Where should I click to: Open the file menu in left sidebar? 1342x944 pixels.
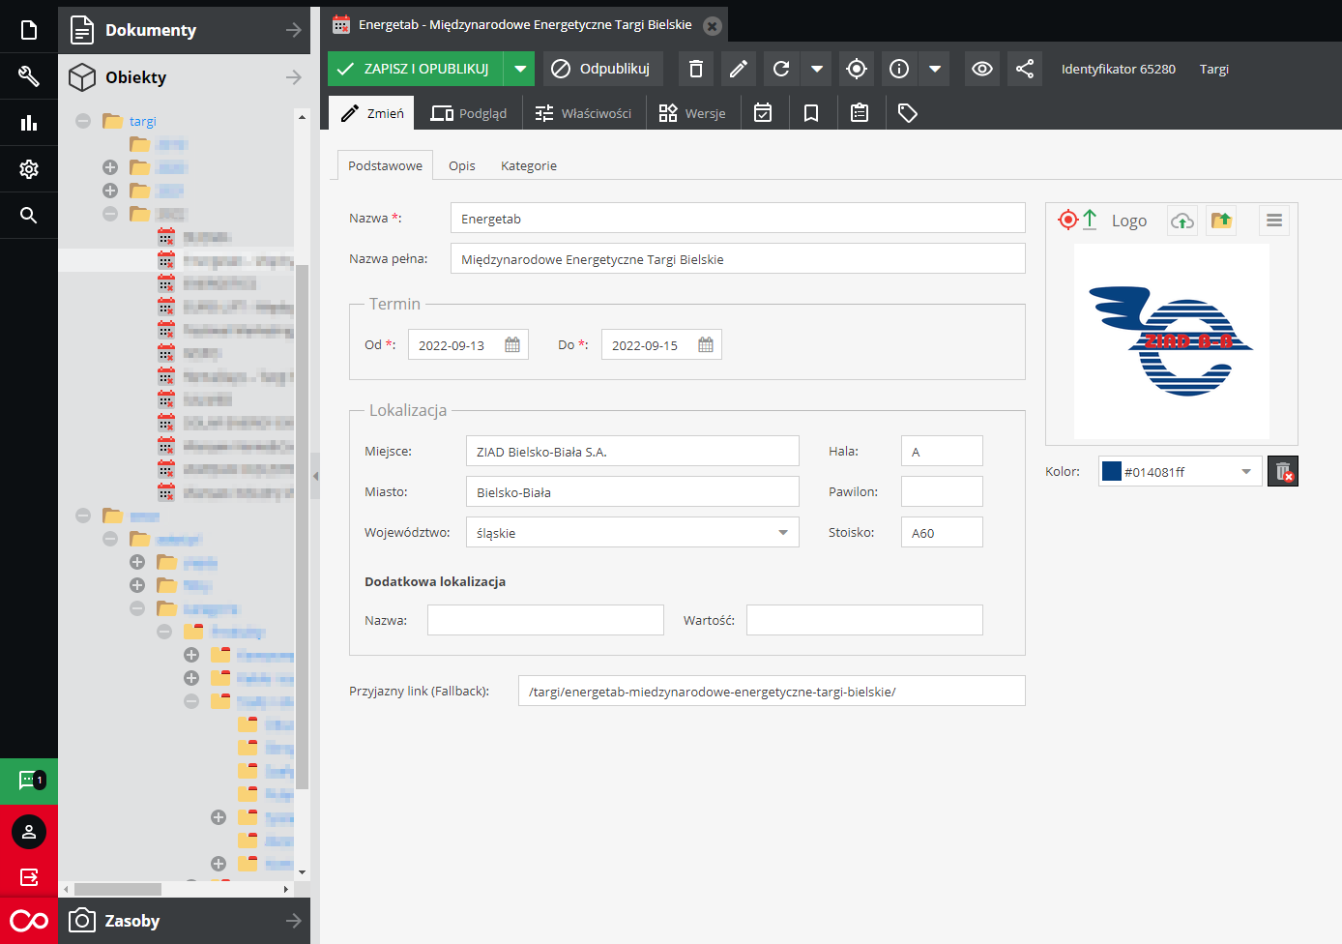pyautogui.click(x=29, y=30)
